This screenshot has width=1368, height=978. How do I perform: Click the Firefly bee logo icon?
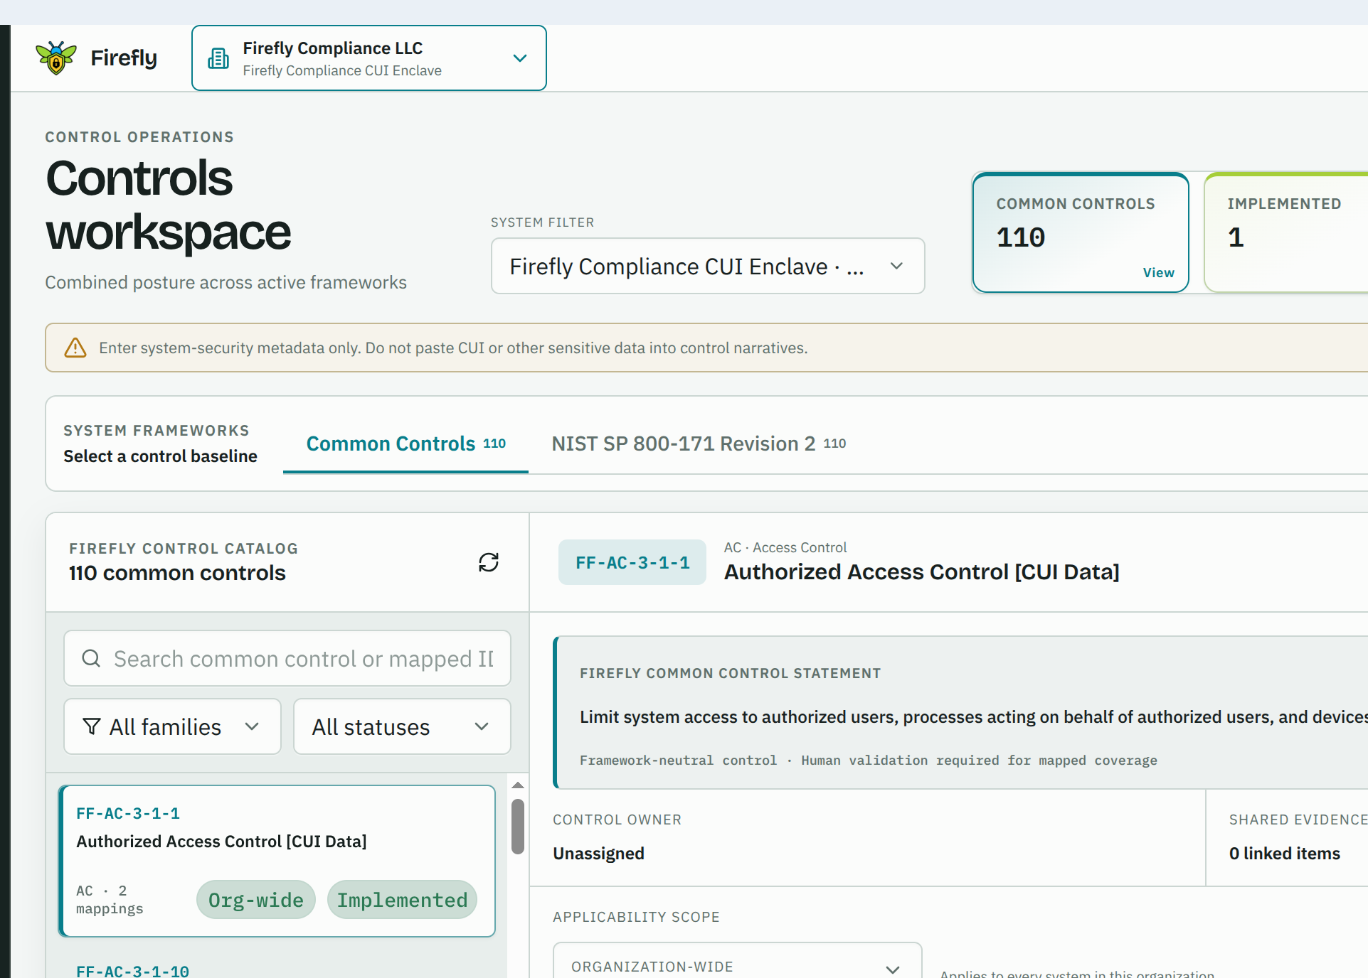[56, 58]
